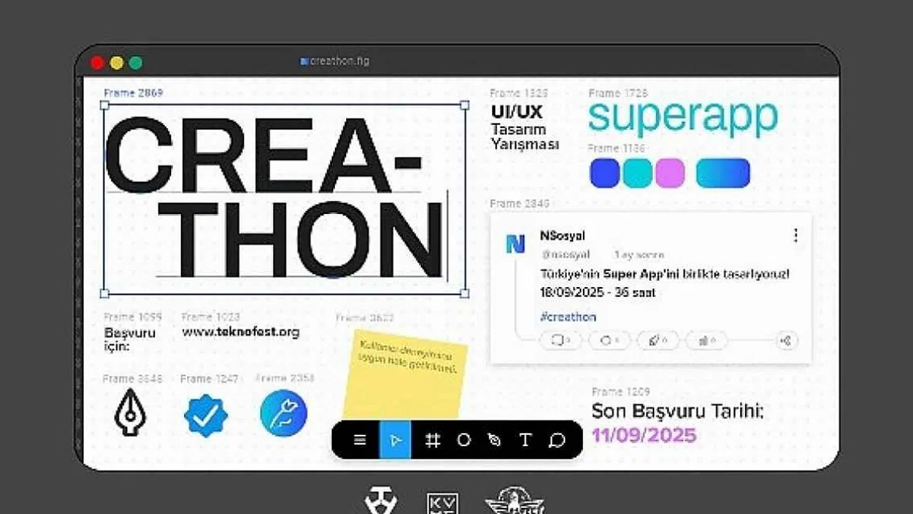Click the round blue tulip icon
The height and width of the screenshot is (514, 913).
pyautogui.click(x=283, y=413)
